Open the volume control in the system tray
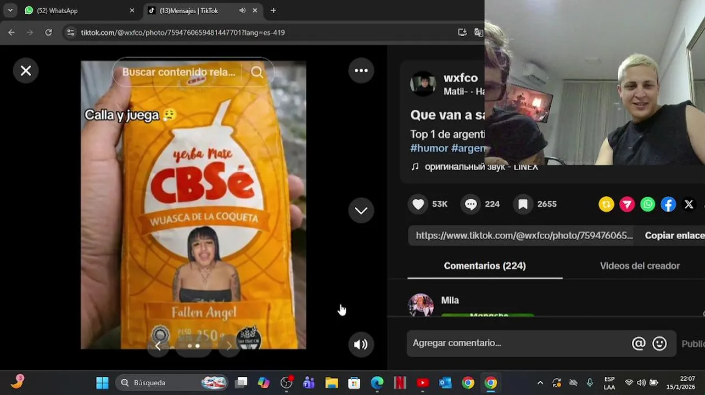 pyautogui.click(x=641, y=383)
